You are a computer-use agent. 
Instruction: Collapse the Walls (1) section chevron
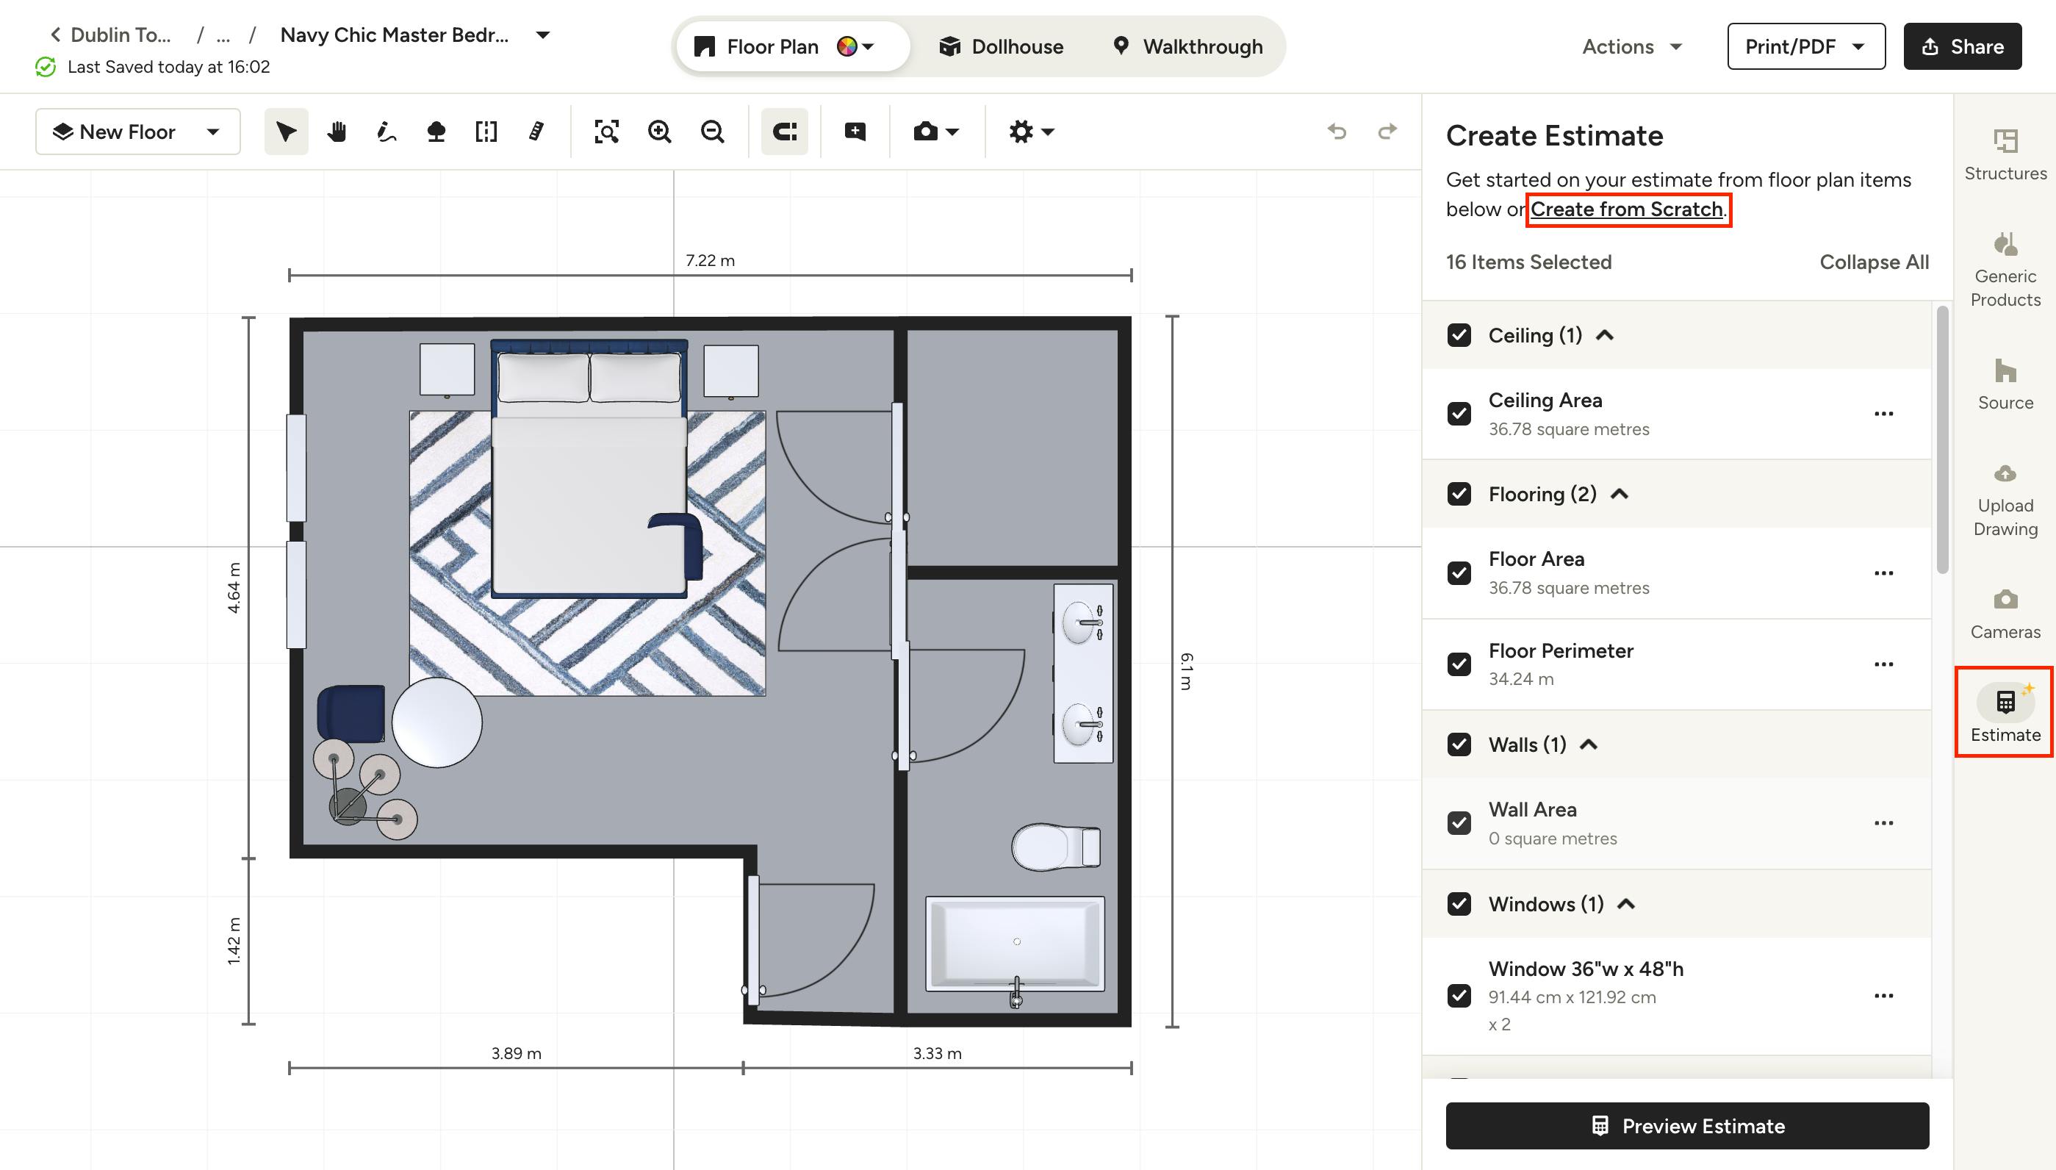[x=1589, y=745]
